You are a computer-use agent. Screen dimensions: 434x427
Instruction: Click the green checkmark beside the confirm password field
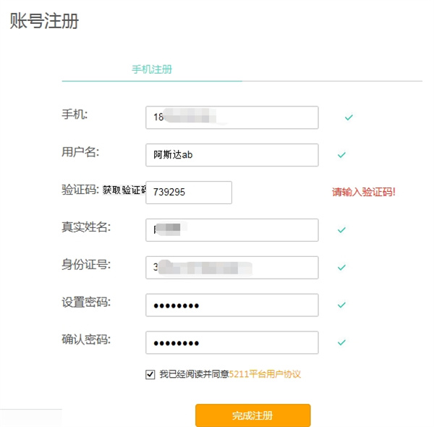341,343
